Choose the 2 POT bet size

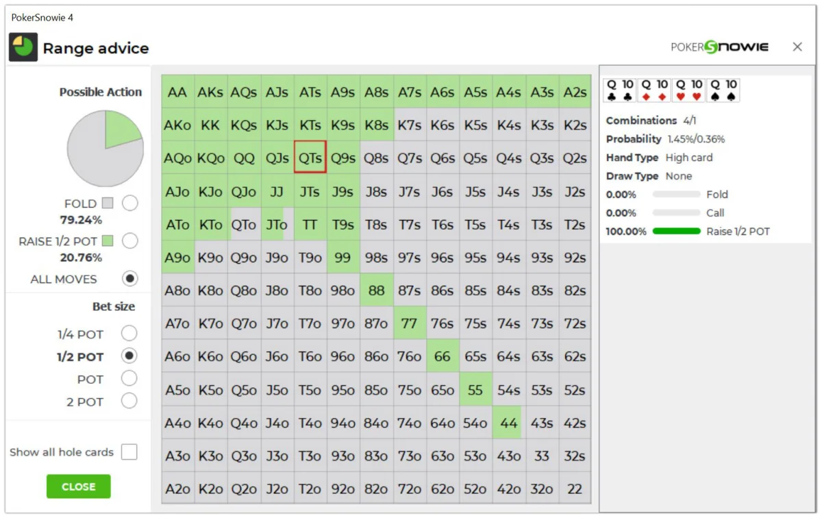tap(129, 402)
